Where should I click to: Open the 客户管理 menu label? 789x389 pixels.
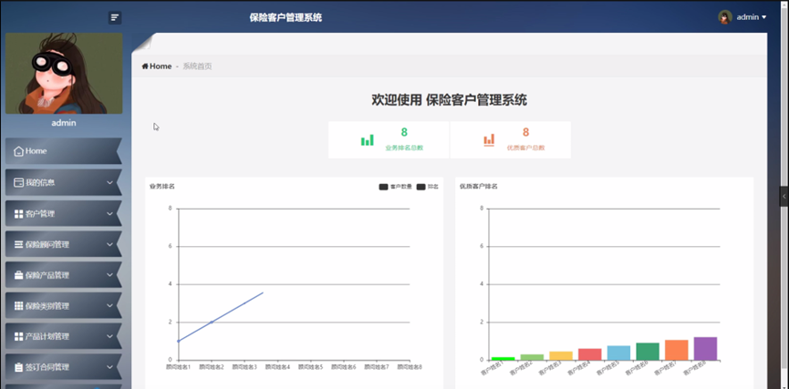point(40,214)
